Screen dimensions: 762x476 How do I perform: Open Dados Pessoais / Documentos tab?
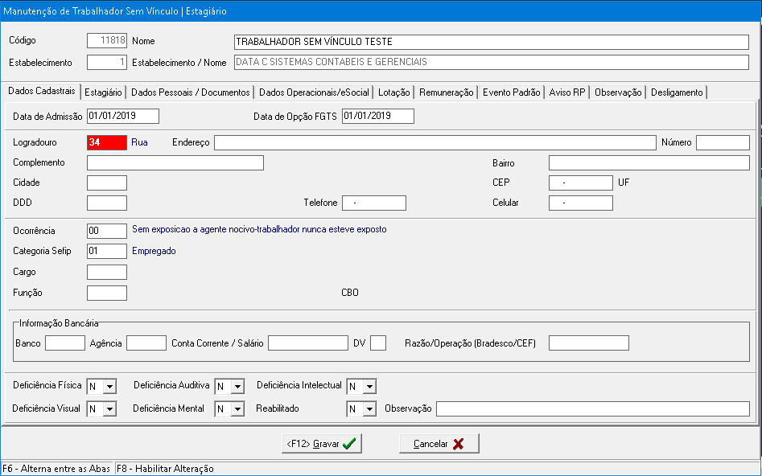(x=191, y=92)
